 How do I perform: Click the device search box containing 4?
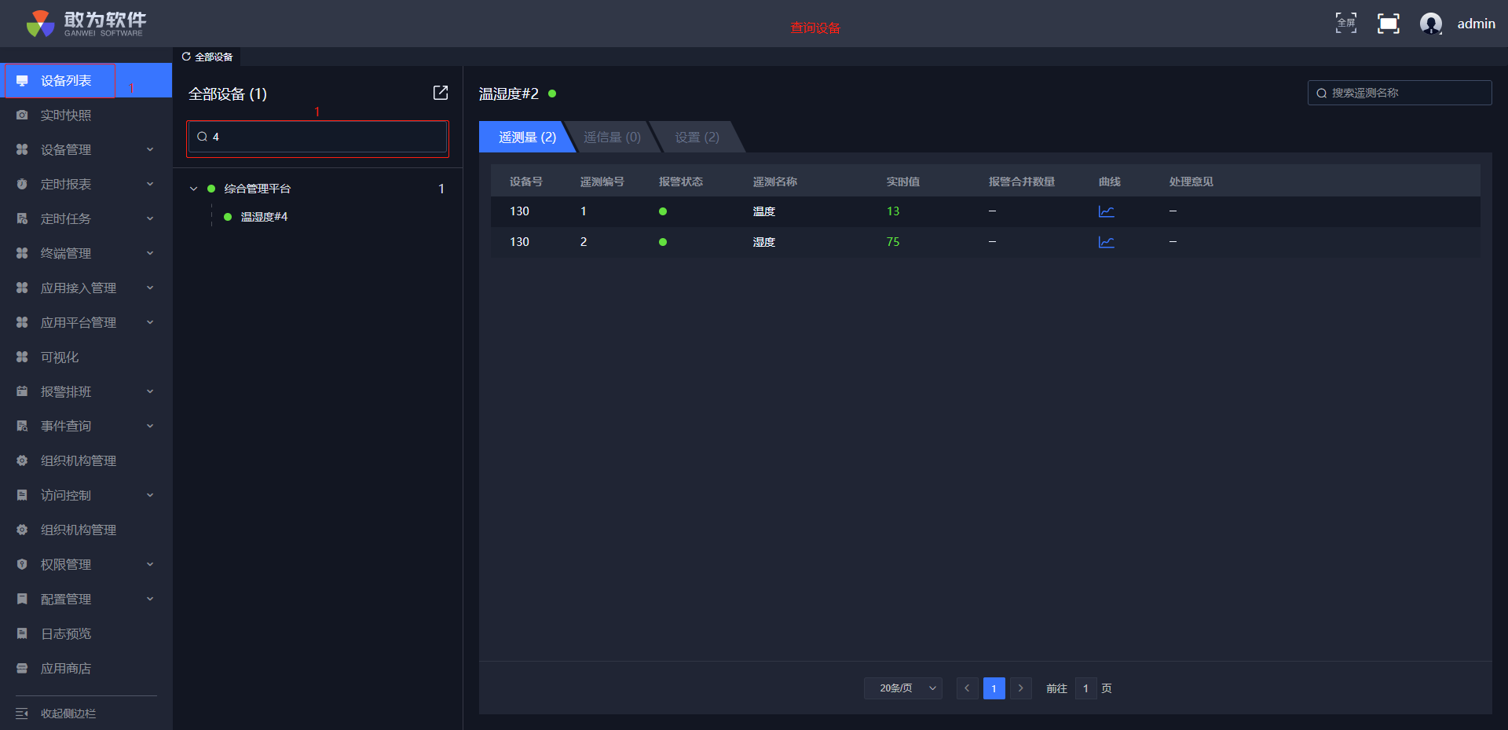[322, 137]
